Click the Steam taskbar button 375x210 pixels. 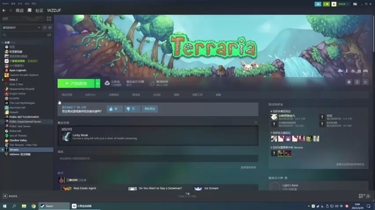pyautogui.click(x=54, y=206)
